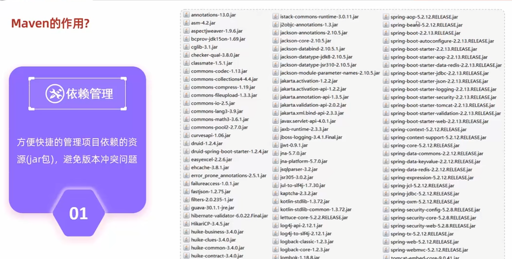
Task: Select file hibernate-validator-6.0.22.Final.jar
Action: (229, 216)
